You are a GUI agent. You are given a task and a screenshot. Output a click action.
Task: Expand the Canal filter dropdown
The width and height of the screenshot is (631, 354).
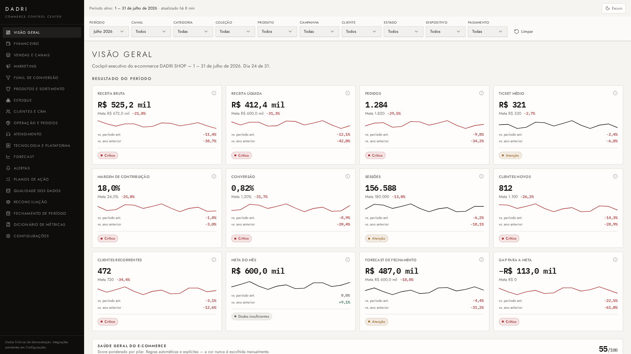pyautogui.click(x=151, y=31)
